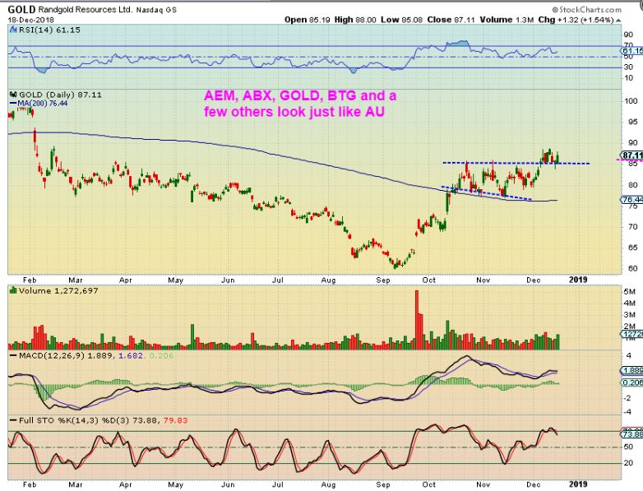
Task: Click the 73.88 stochastic tag on right axis
Action: (x=632, y=434)
